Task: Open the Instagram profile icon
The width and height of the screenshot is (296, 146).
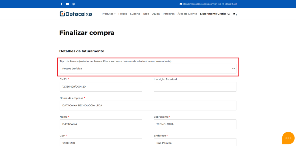Action: click(73, 4)
